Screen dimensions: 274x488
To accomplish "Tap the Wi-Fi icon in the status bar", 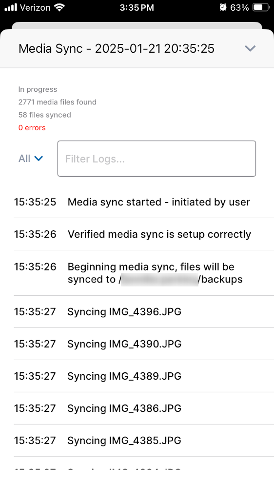I will coord(59,7).
